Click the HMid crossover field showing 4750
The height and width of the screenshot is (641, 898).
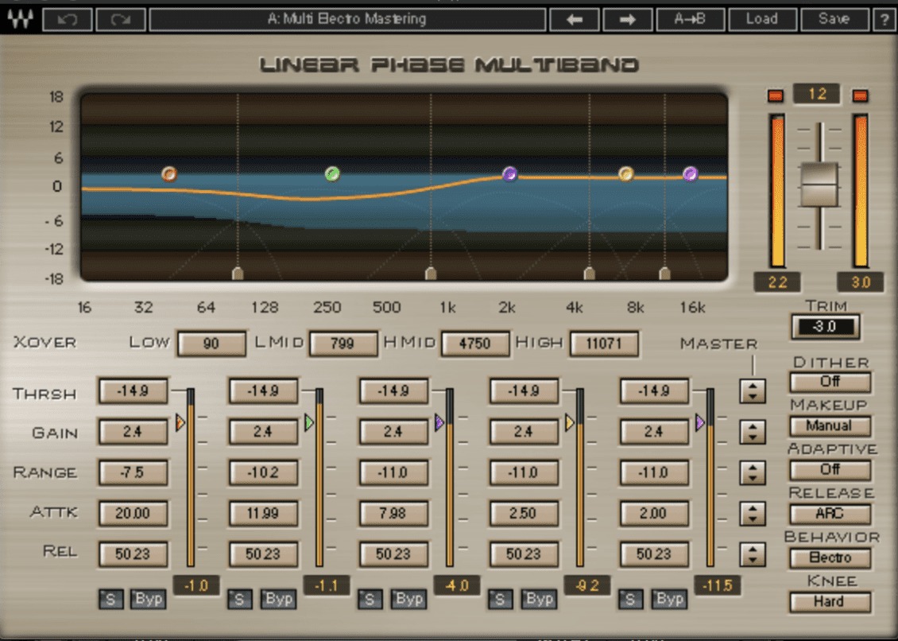coord(474,344)
